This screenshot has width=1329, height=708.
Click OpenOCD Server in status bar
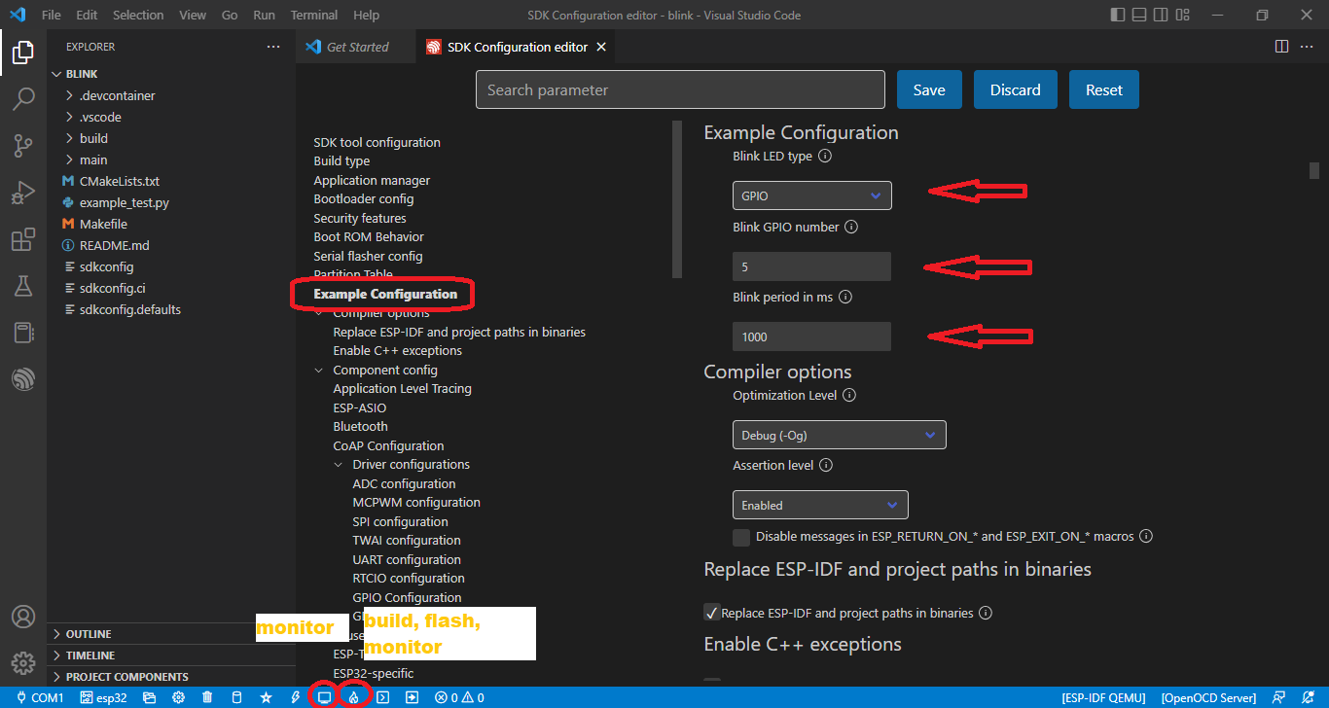pos(1208,698)
